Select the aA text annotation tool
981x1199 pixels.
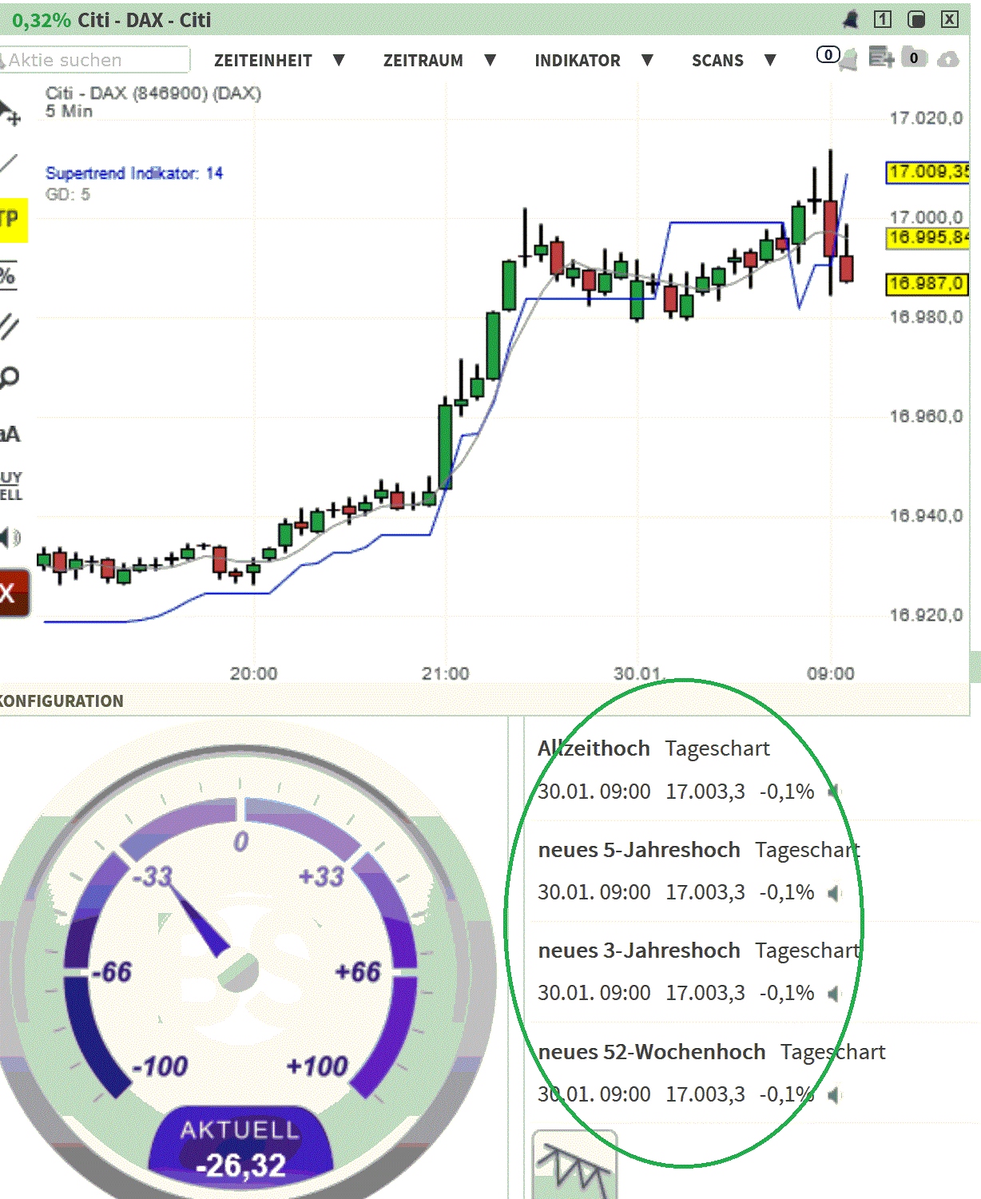click(x=9, y=434)
